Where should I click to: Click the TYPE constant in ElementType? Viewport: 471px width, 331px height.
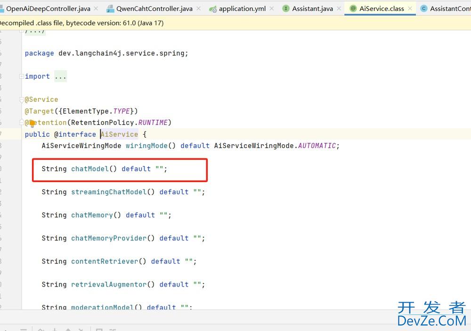coord(122,111)
